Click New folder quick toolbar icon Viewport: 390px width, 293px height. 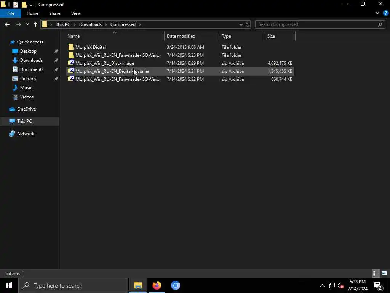point(24,5)
